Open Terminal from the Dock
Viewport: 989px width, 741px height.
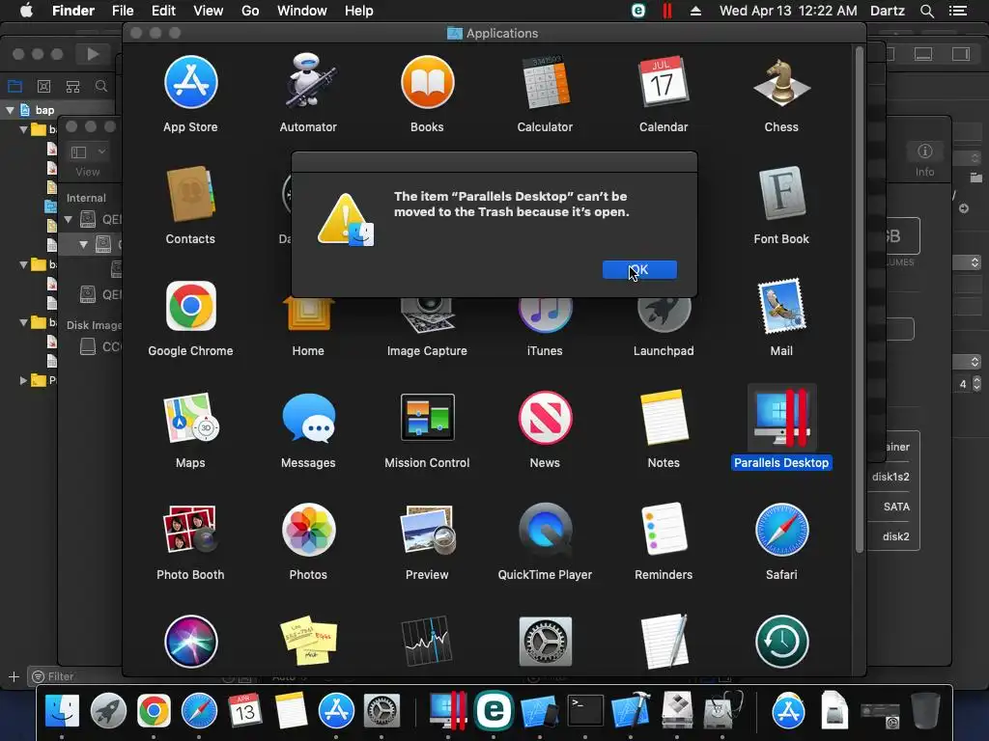pyautogui.click(x=585, y=711)
